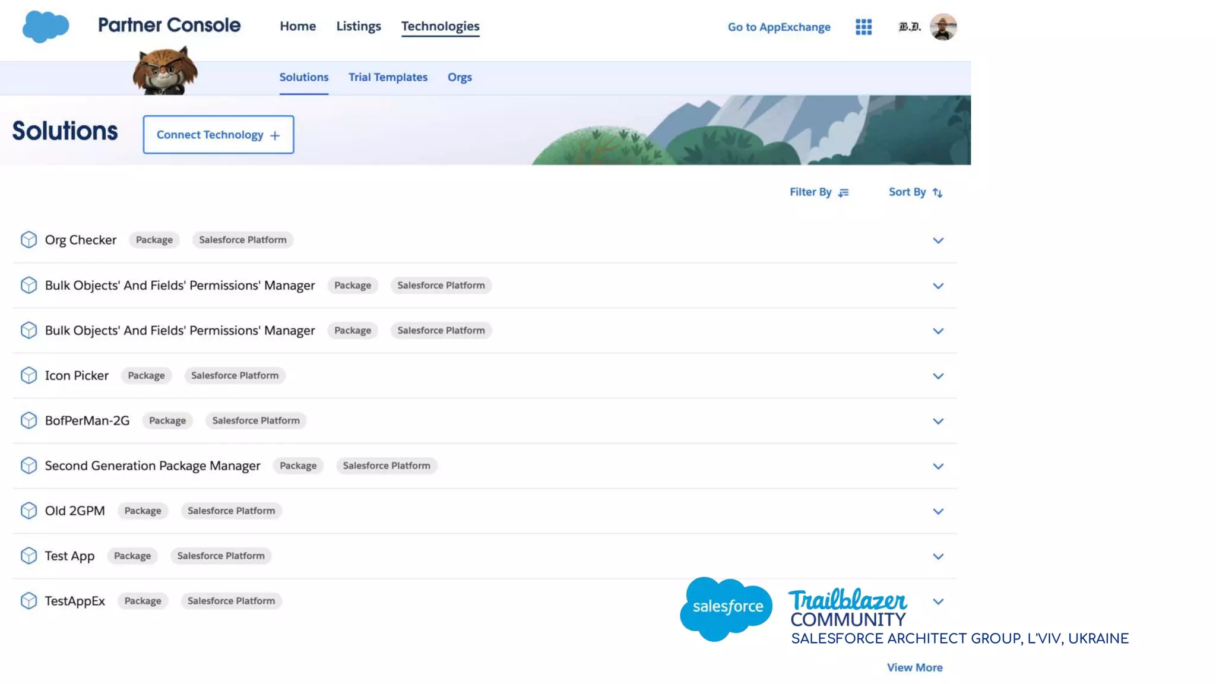Open the Filter By control
Image resolution: width=1216 pixels, height=684 pixels.
pyautogui.click(x=819, y=192)
